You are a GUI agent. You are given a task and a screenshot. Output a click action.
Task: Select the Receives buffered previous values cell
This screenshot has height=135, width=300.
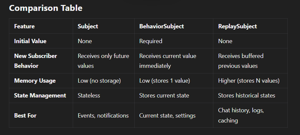coord(241,61)
